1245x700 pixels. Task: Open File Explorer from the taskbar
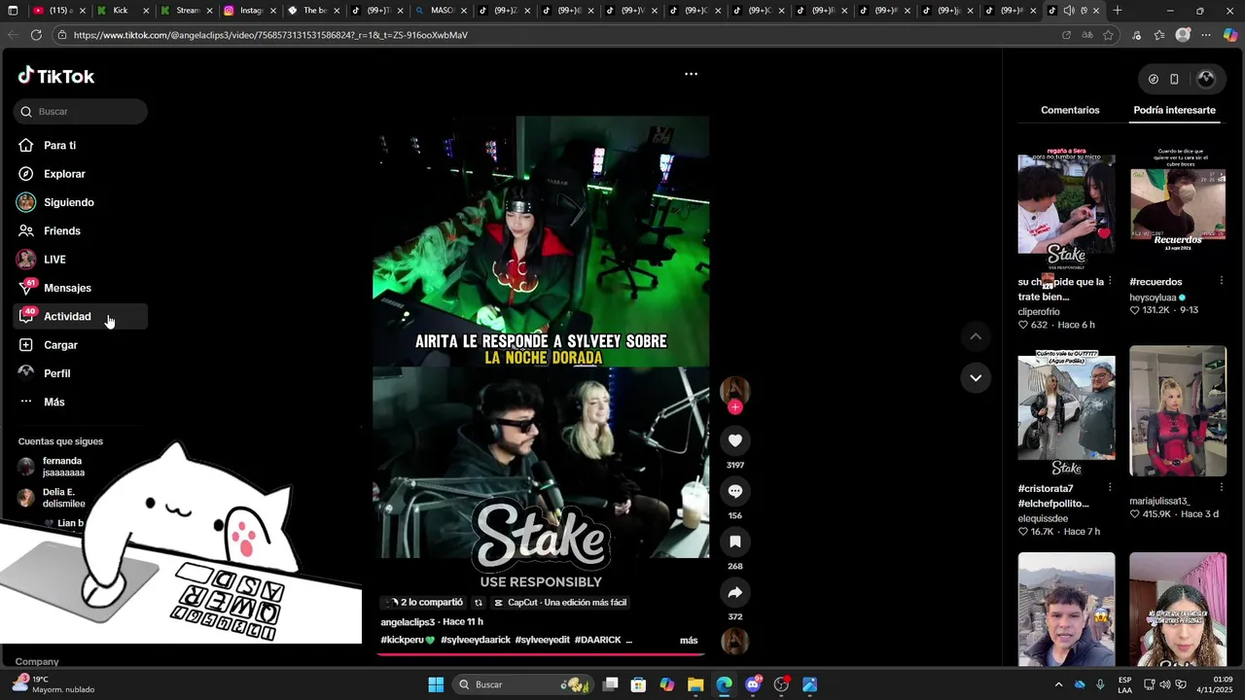[695, 684]
